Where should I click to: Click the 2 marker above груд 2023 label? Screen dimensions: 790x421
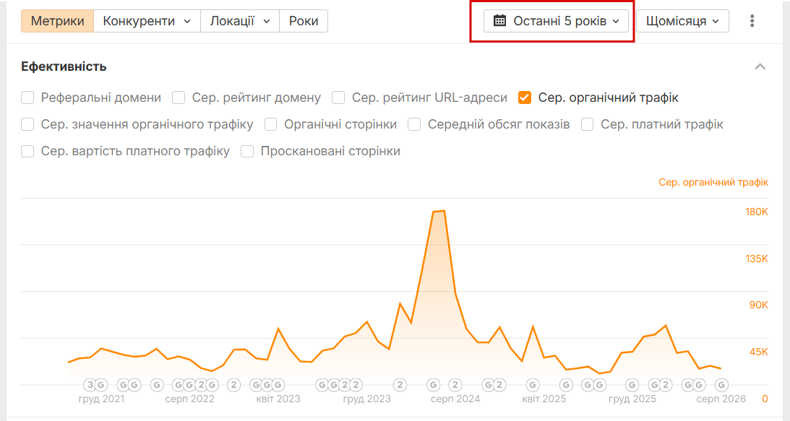356,385
